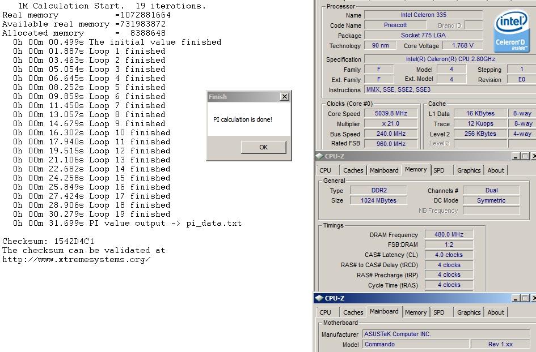The height and width of the screenshot is (352, 536).
Task: Click the tRAS 4 clocks value
Action: 449,285
